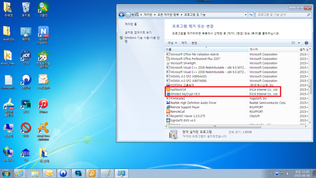
Task: Expand the breadcrumb arrow after the first Control Panel segment
Action: click(x=155, y=15)
